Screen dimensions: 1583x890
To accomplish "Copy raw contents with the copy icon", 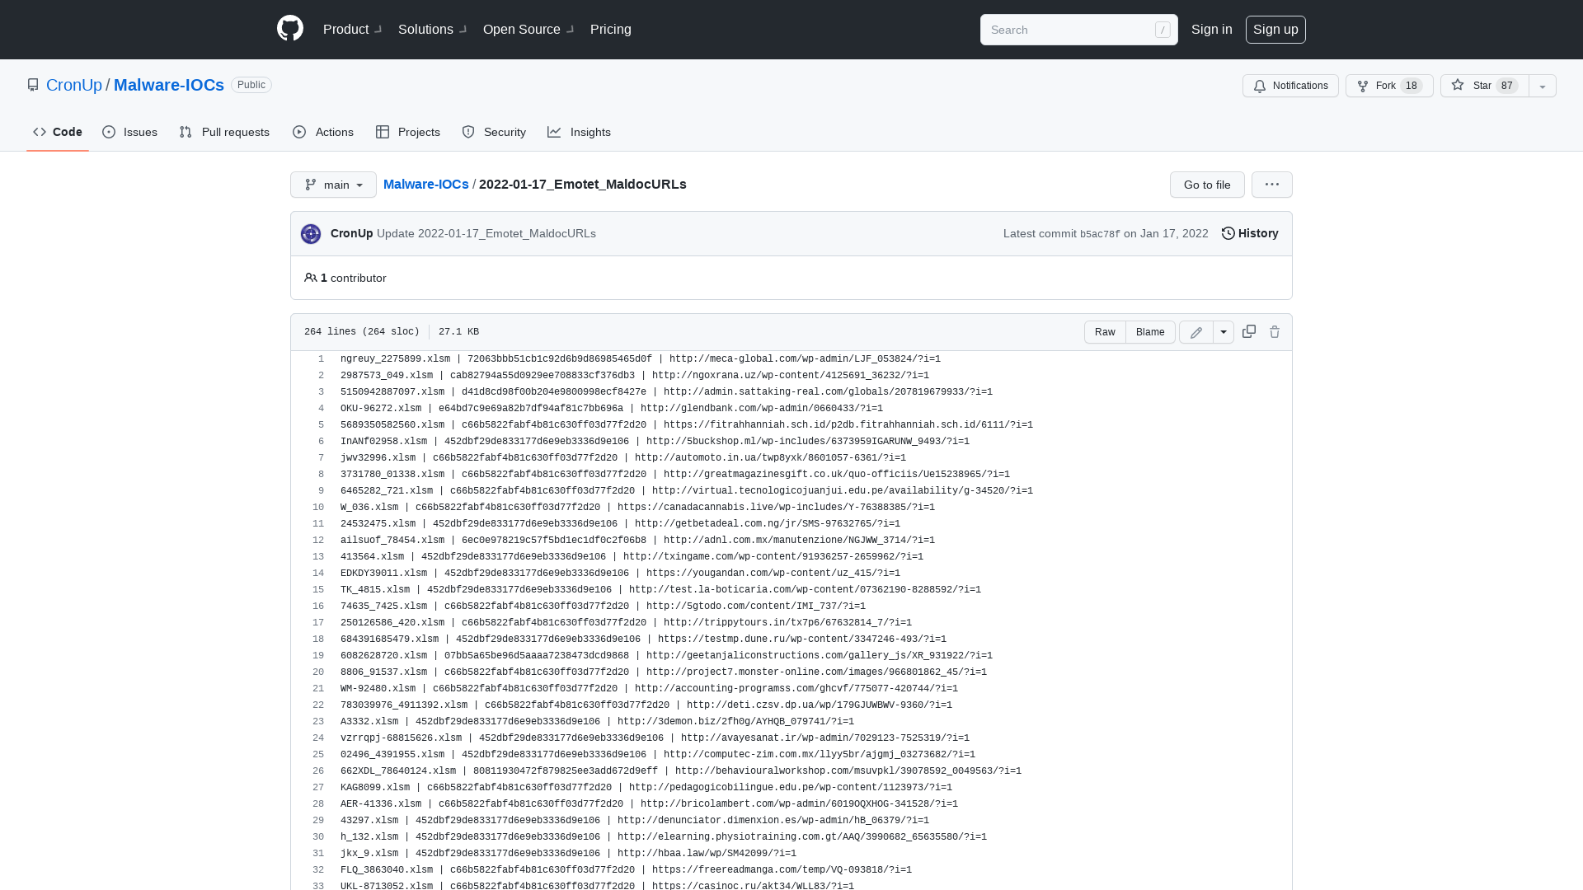I will [1249, 331].
